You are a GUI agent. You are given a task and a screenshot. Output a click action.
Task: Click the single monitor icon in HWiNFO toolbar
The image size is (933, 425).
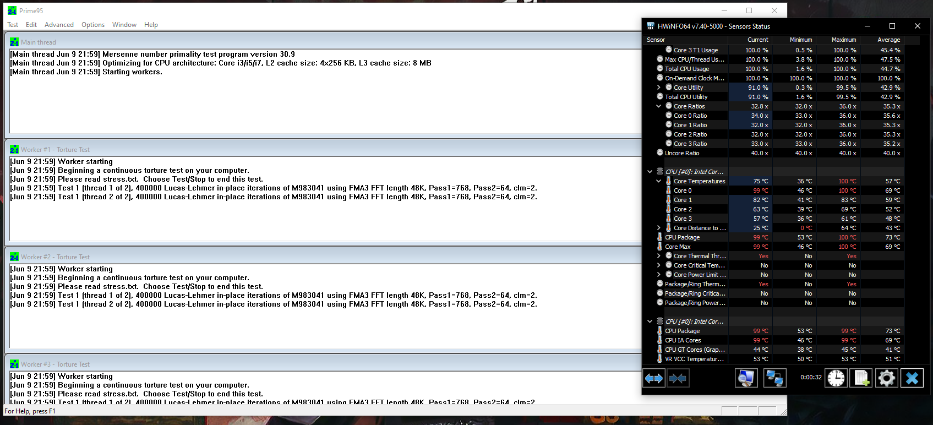(746, 378)
